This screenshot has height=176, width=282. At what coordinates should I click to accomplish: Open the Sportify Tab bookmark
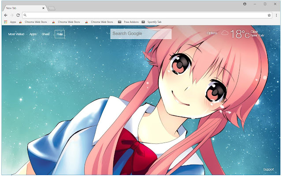point(152,22)
